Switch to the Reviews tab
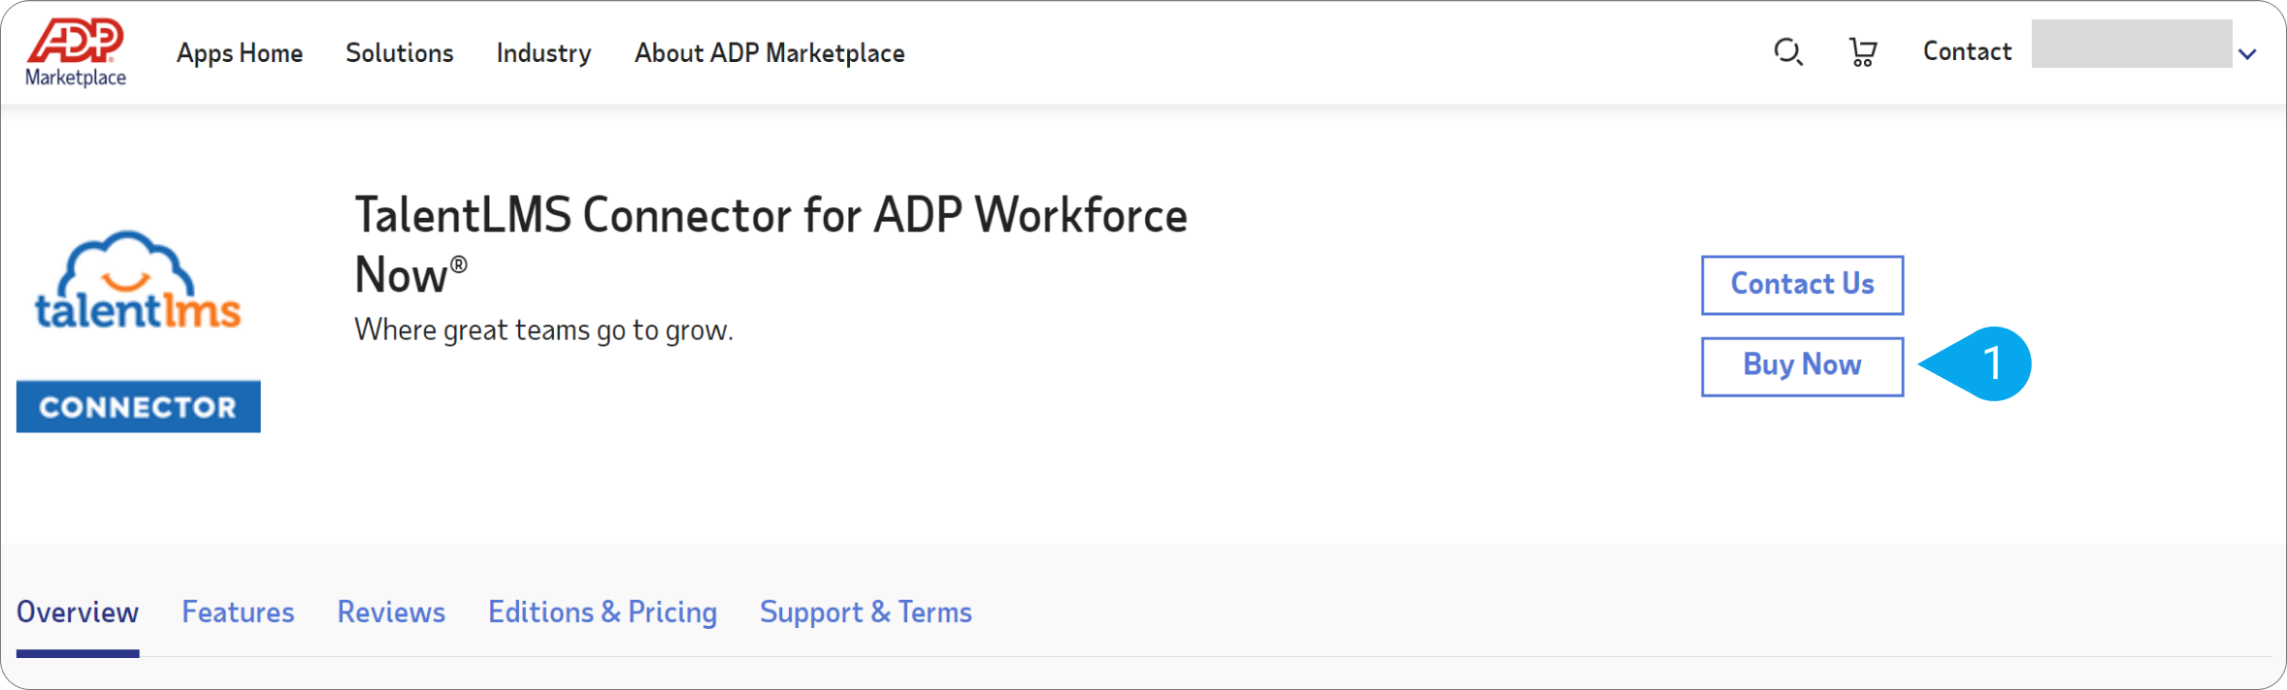 (x=391, y=612)
